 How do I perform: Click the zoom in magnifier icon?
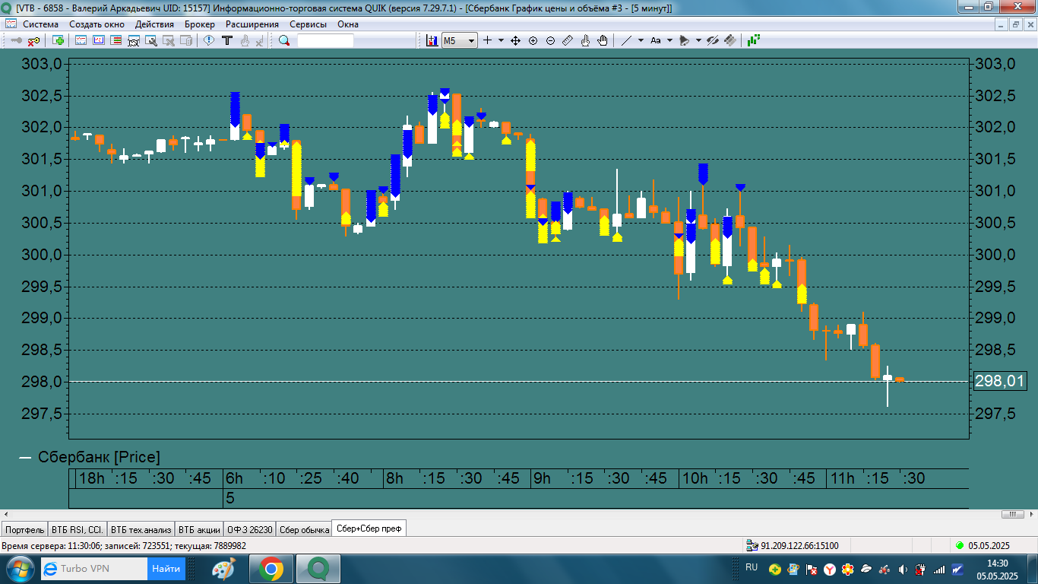(x=533, y=40)
